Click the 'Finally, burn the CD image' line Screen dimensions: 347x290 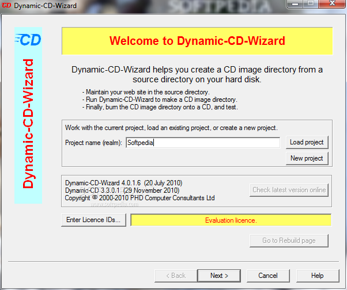tap(160, 107)
